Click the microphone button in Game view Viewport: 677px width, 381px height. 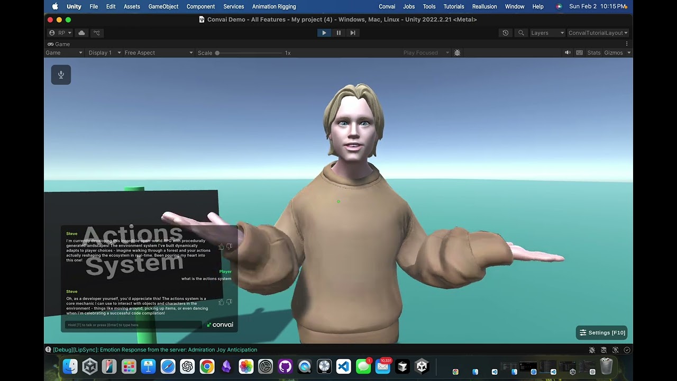(61, 75)
